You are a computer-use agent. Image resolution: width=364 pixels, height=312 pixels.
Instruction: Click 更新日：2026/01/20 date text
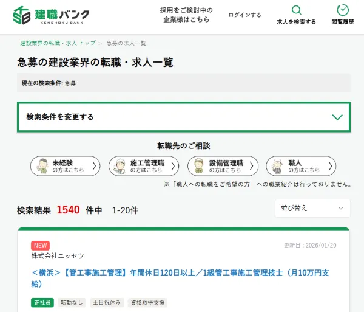310,246
